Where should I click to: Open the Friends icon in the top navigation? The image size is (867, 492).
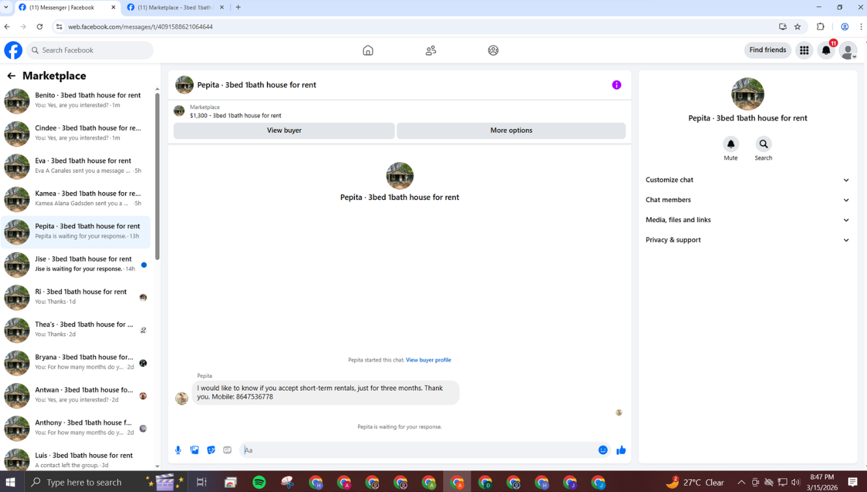(431, 50)
